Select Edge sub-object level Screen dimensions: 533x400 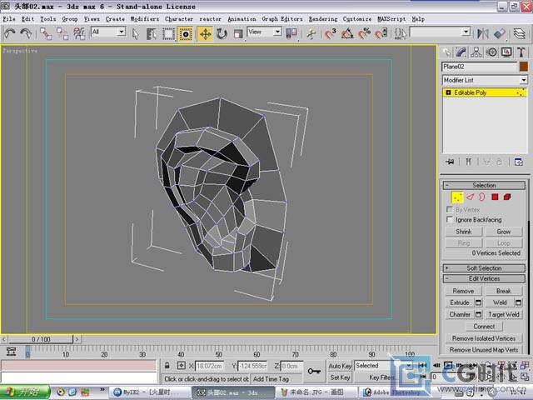470,197
